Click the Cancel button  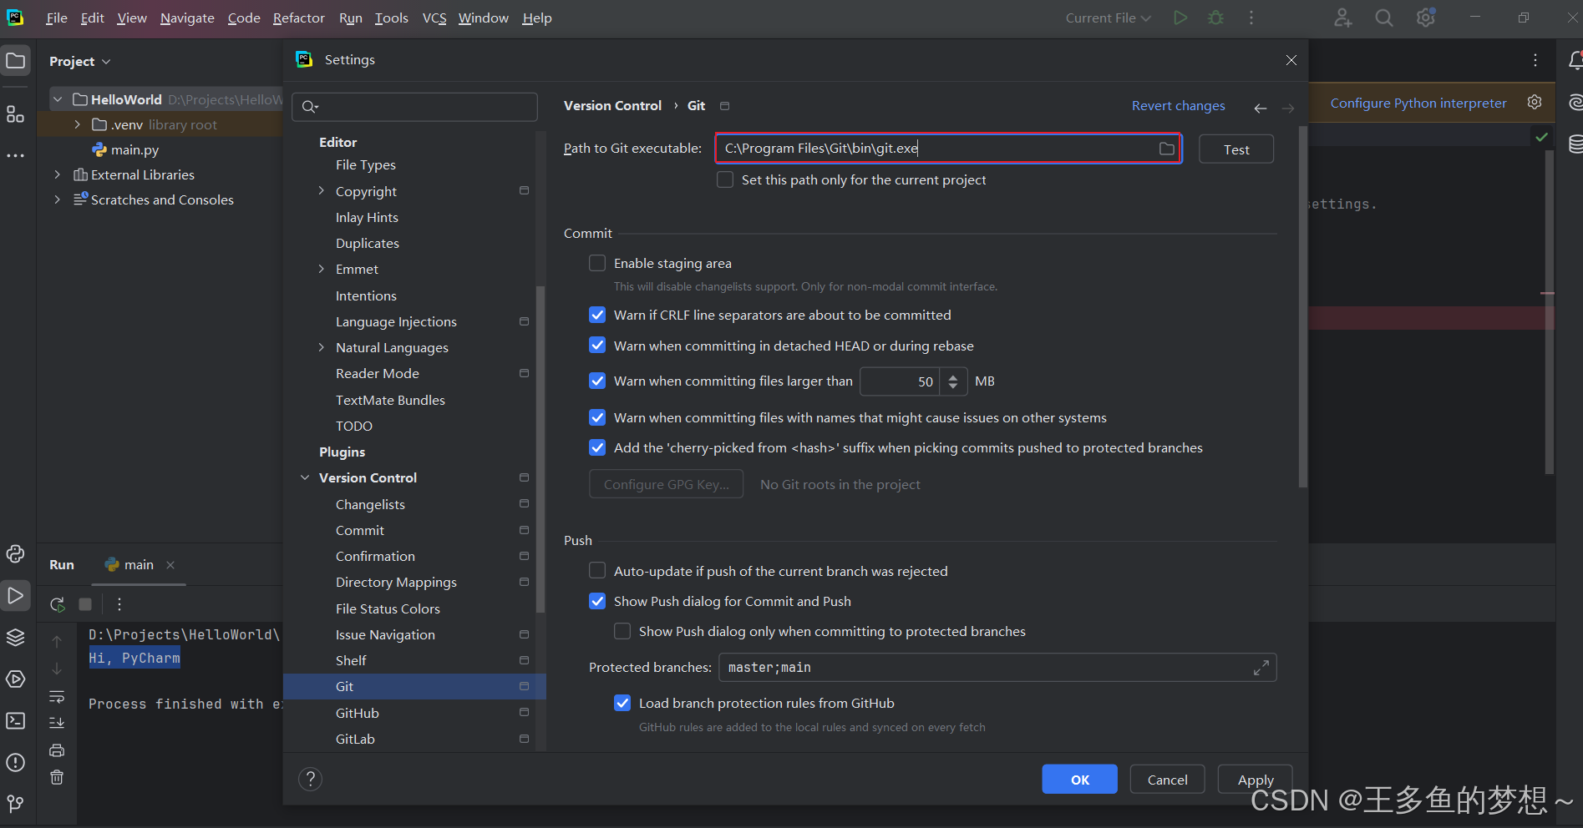click(x=1167, y=780)
